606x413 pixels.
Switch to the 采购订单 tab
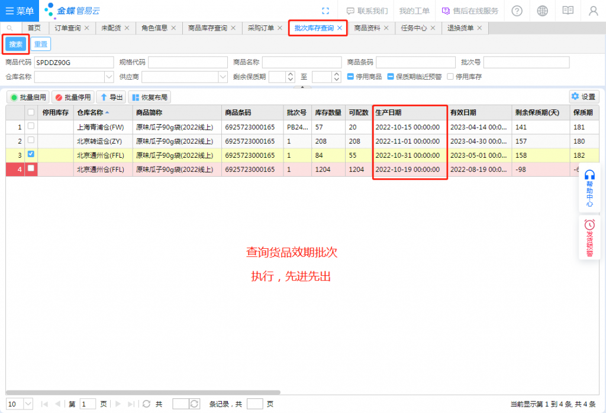tap(260, 28)
